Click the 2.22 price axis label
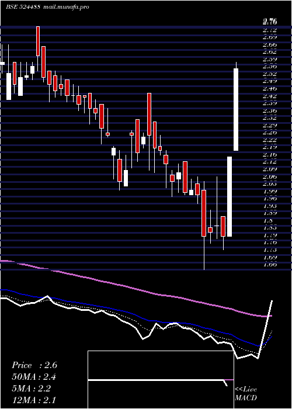Viewport: 292px width, 409px height. coord(270,140)
